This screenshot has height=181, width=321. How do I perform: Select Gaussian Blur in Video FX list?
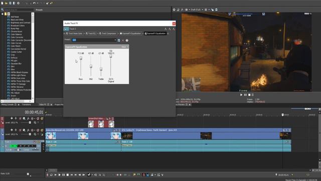[16, 64]
